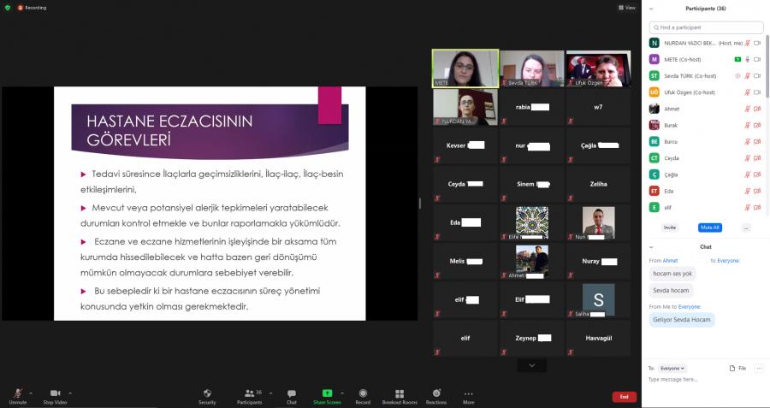The image size is (770, 408).
Task: Click the red End meeting button
Action: [624, 397]
